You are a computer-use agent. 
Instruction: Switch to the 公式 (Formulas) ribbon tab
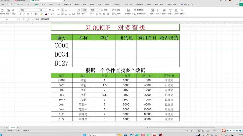coord(58,5)
